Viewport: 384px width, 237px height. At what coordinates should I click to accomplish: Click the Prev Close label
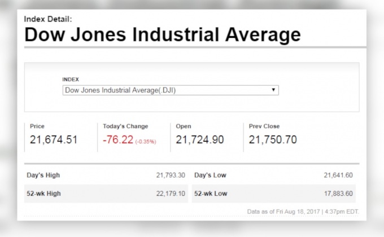(264, 126)
